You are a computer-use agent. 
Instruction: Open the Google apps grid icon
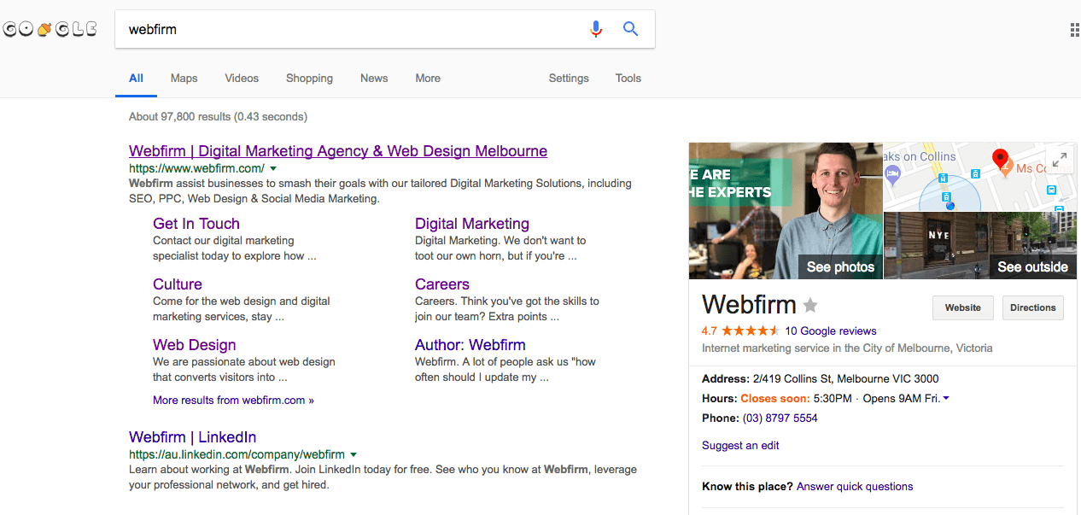[1075, 31]
